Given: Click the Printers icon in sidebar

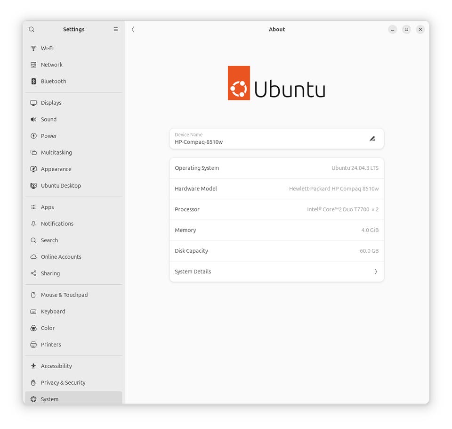Looking at the screenshot, I should [x=33, y=345].
